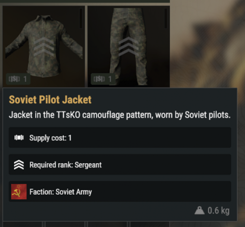Click the Faction: Soviet Army row
The height and width of the screenshot is (227, 245).
[x=120, y=192]
